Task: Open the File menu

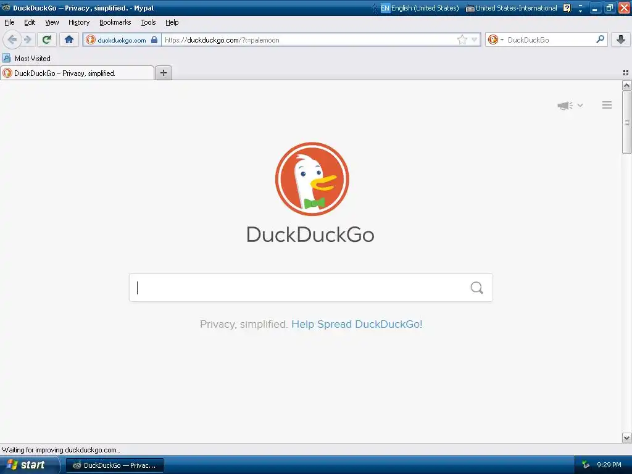Action: [x=9, y=23]
